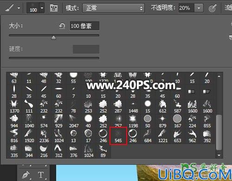Reset brush size with the restore icon

click(x=62, y=26)
